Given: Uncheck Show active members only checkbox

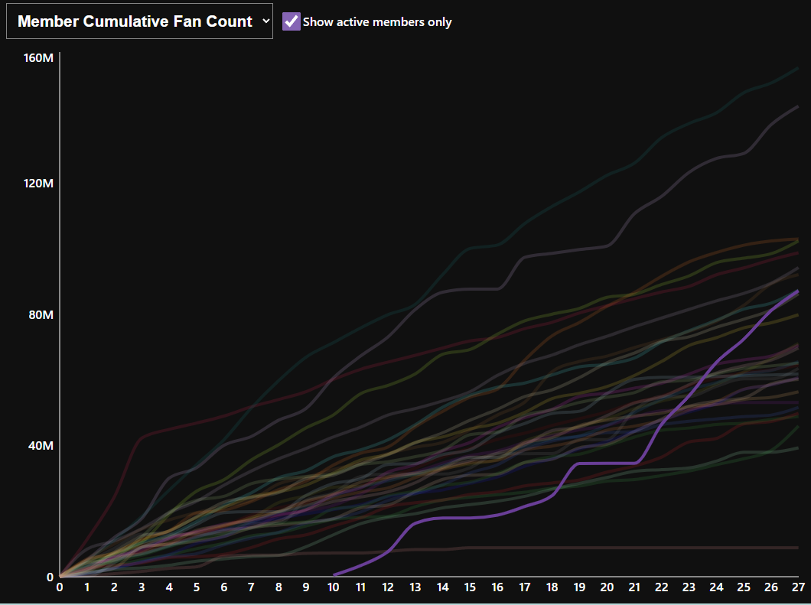Looking at the screenshot, I should (x=292, y=21).
